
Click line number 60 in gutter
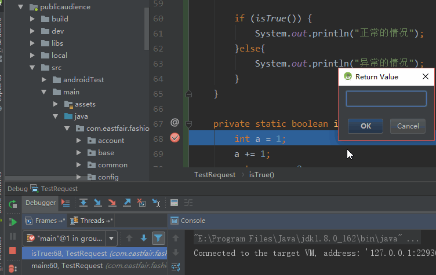(158, 19)
